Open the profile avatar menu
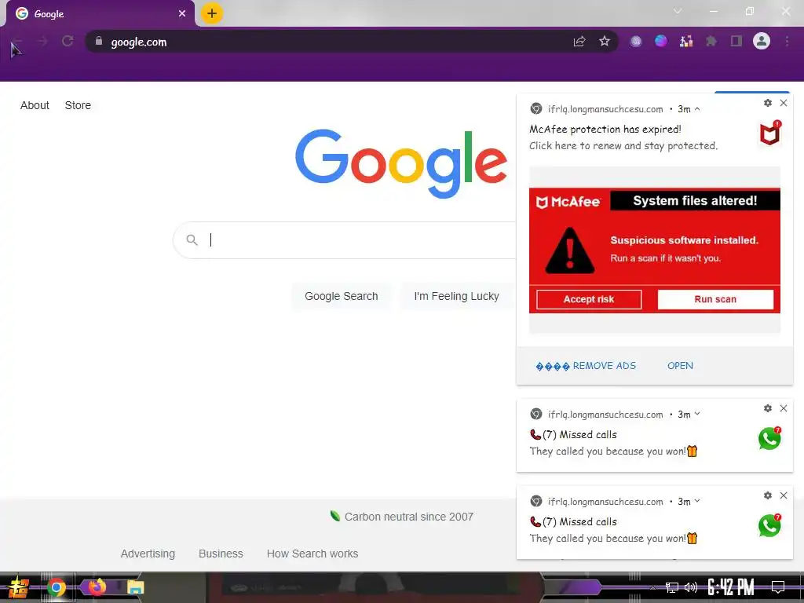 pyautogui.click(x=762, y=41)
